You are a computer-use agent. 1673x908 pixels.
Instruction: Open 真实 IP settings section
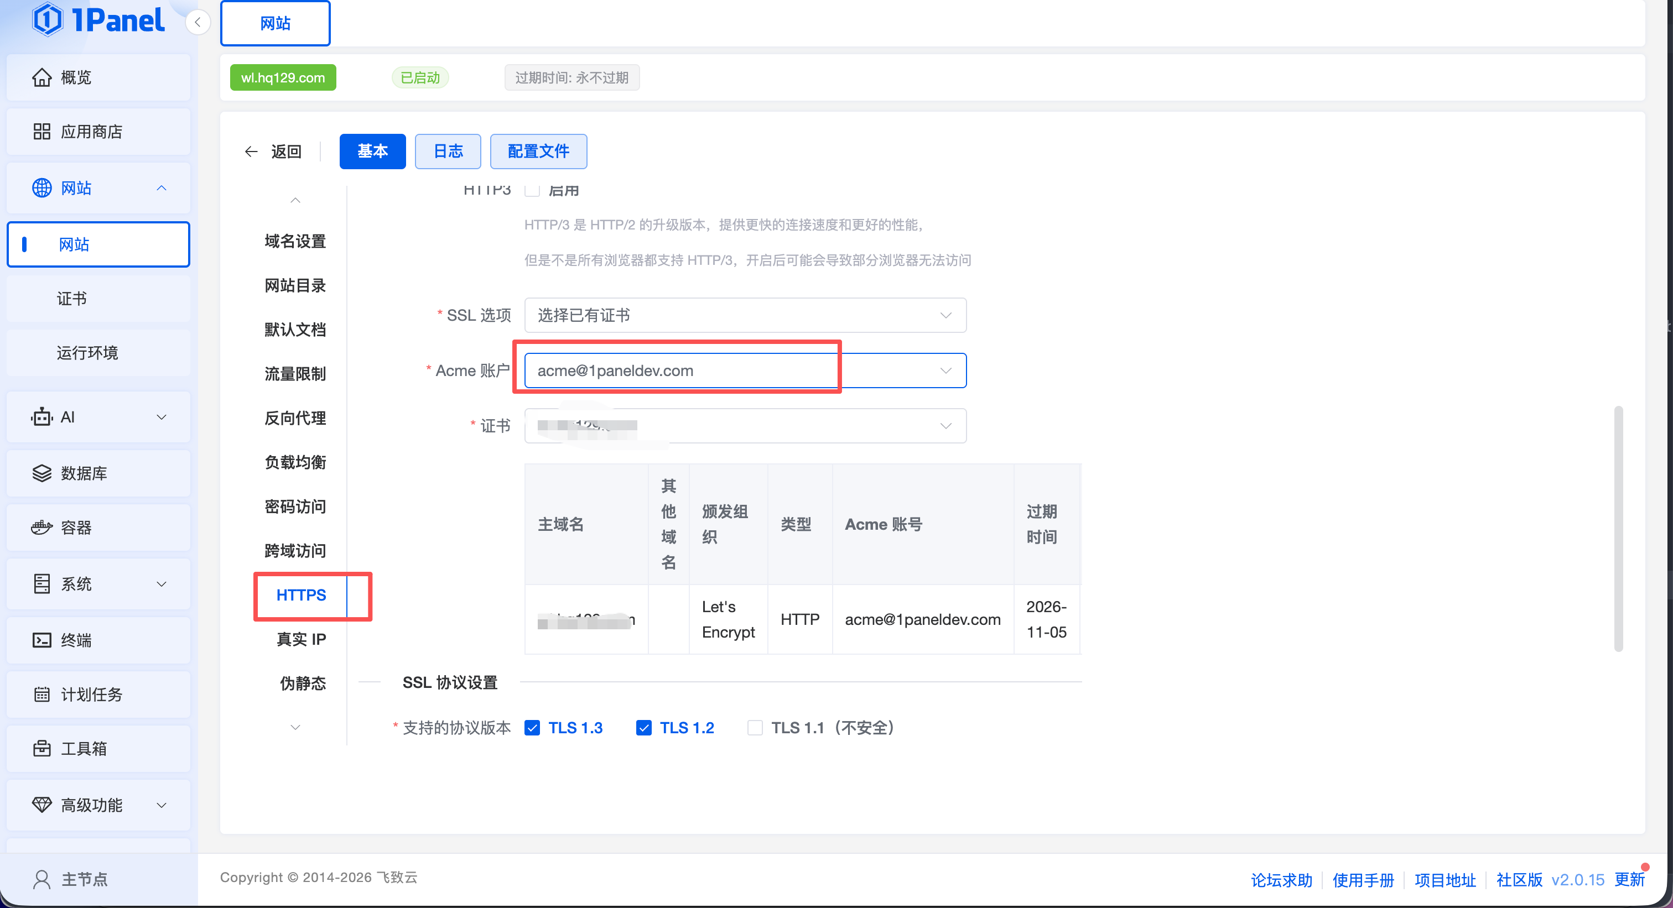click(x=302, y=639)
